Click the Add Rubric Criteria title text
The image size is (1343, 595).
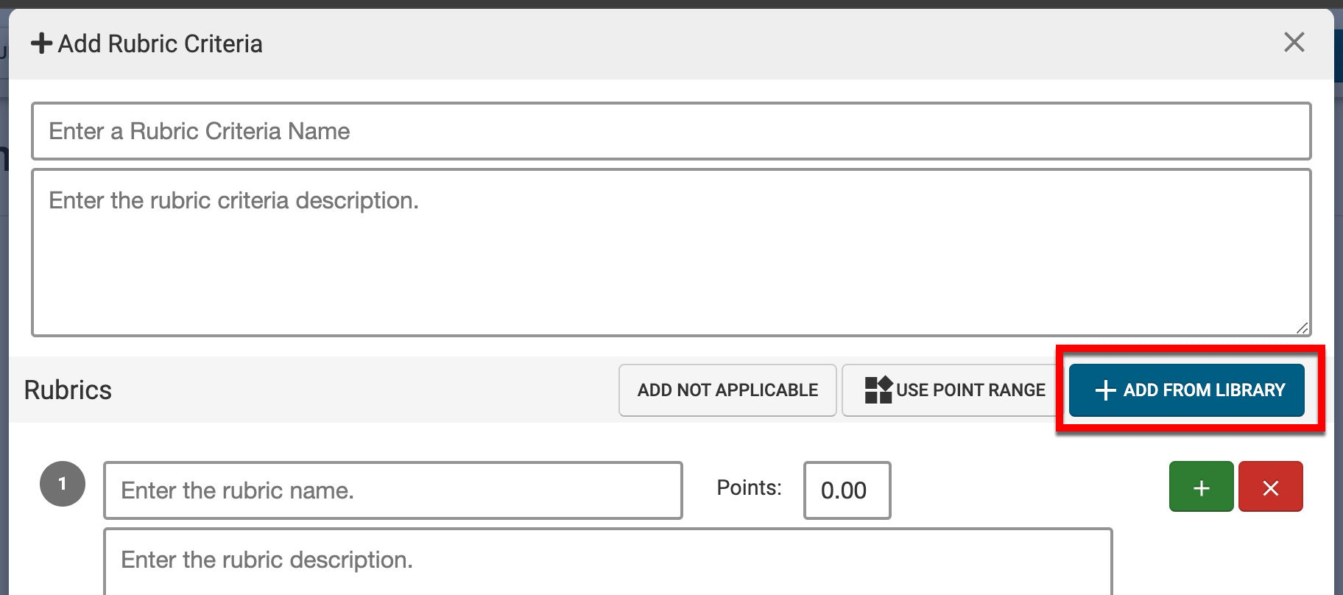tap(160, 44)
